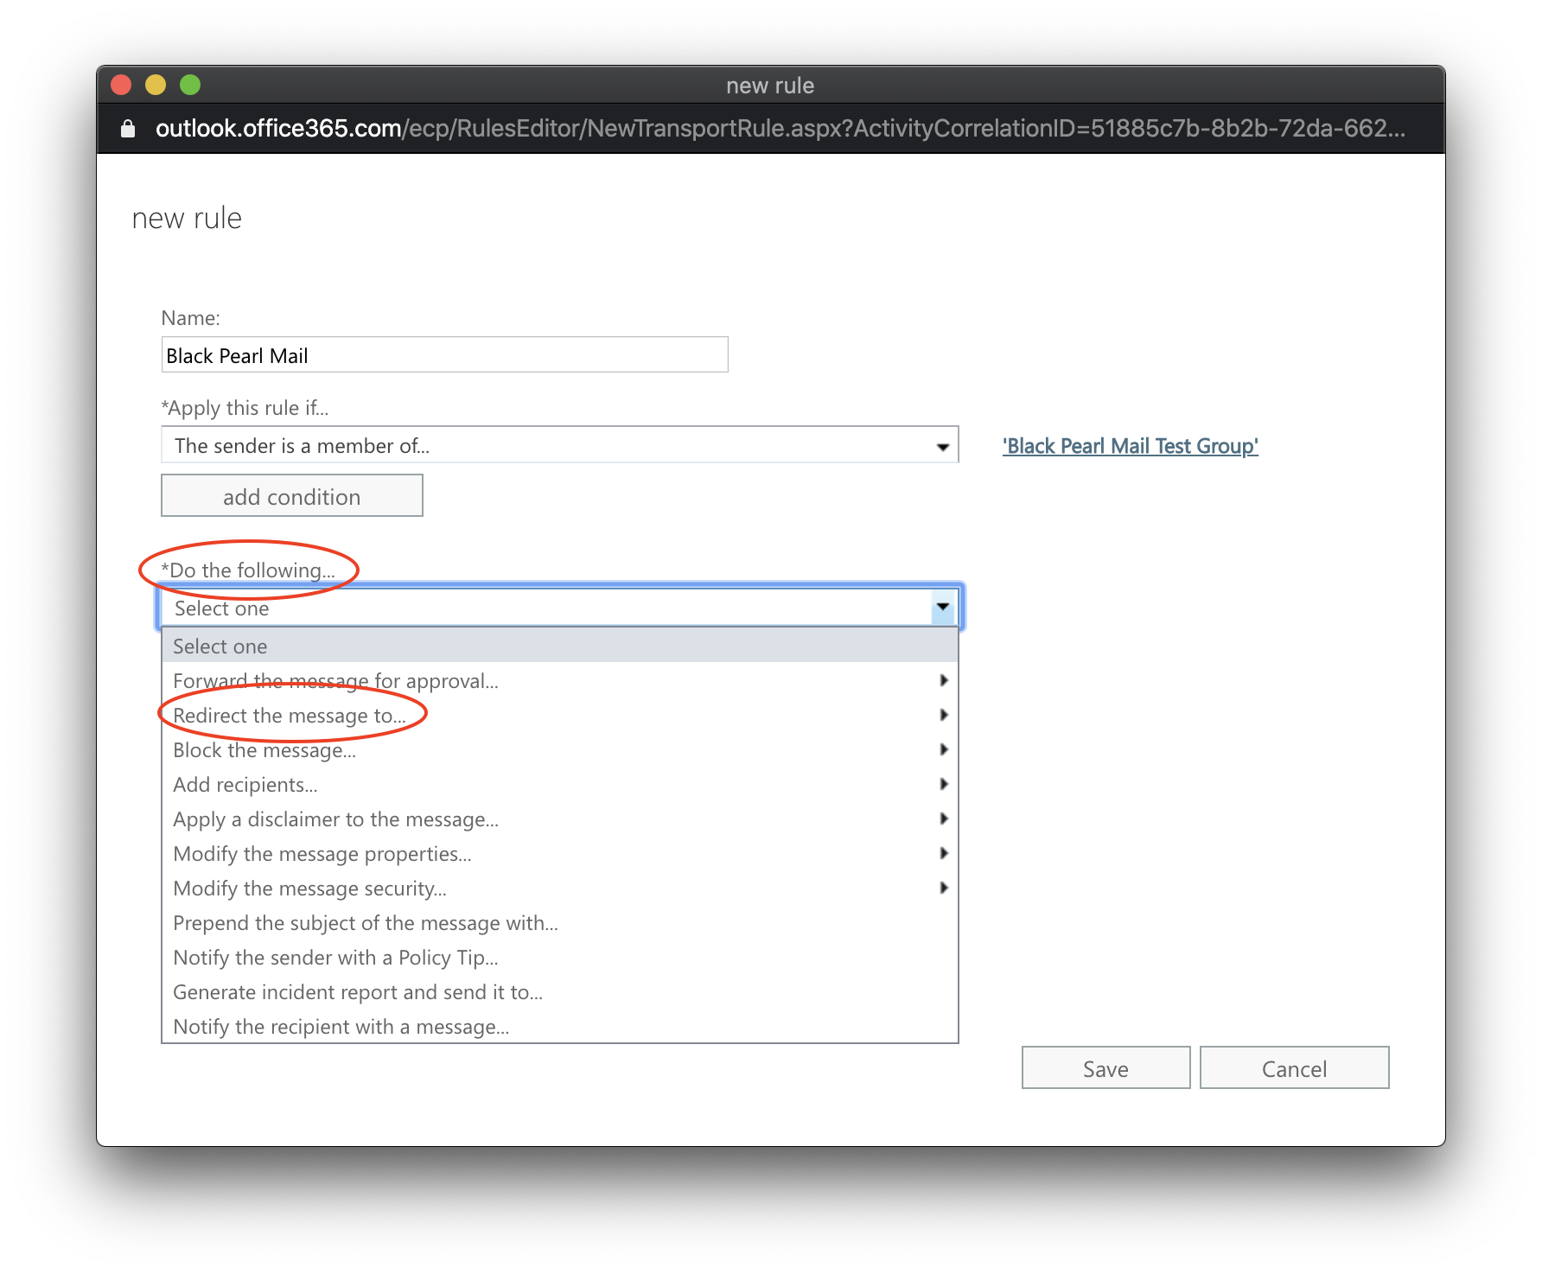Click the 'new rule' page heading
The width and height of the screenshot is (1542, 1274).
coord(187,218)
